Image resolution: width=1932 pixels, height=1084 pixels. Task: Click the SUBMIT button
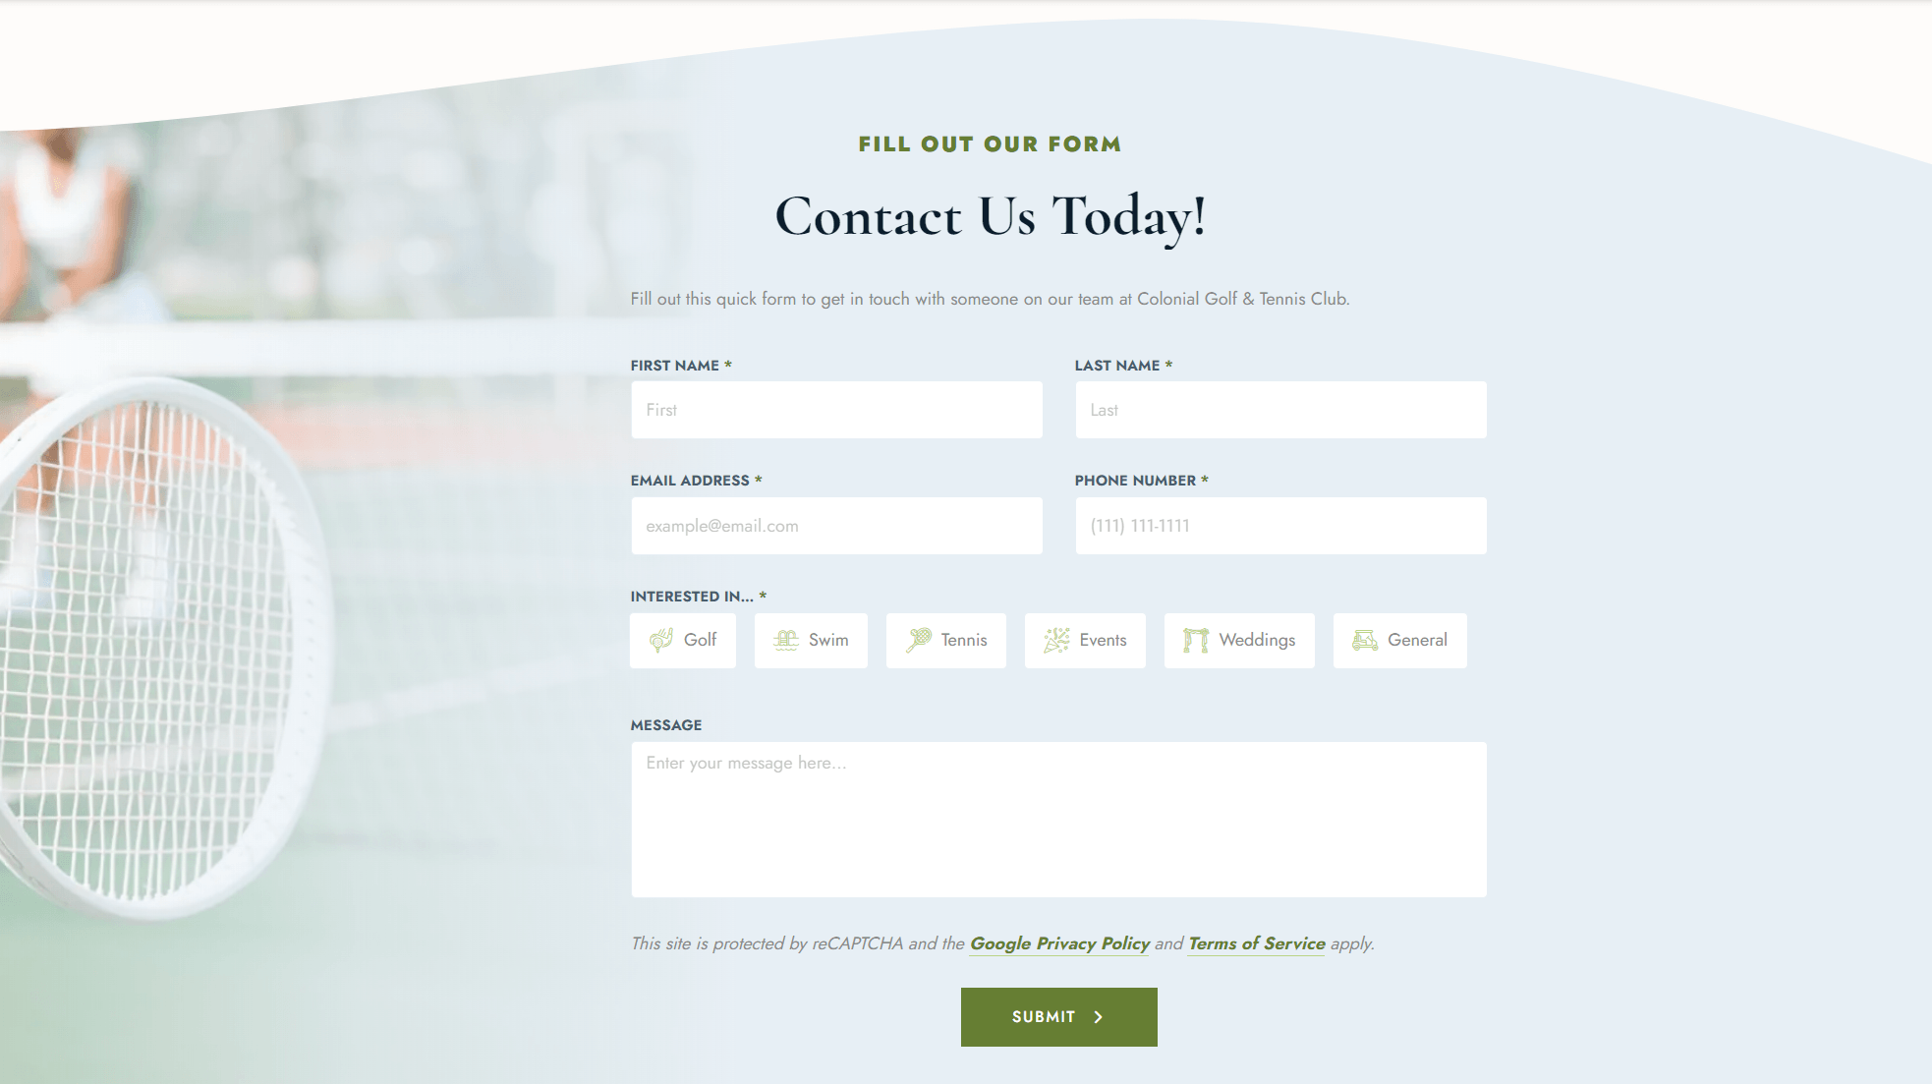point(1059,1016)
